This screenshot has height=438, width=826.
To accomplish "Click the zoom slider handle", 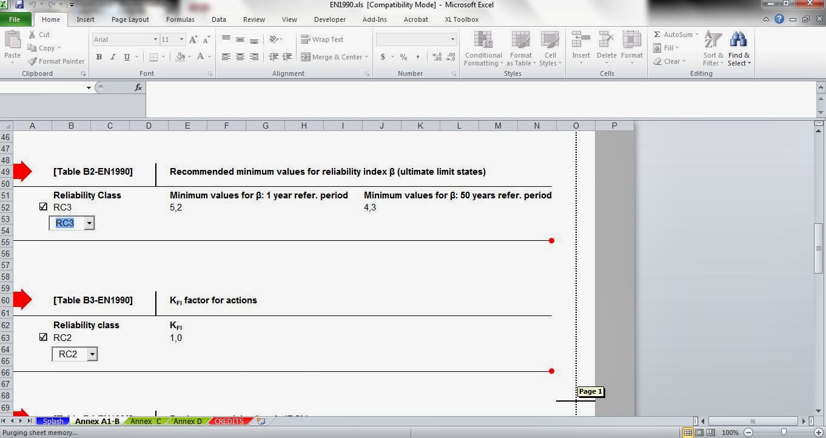I will [784, 433].
